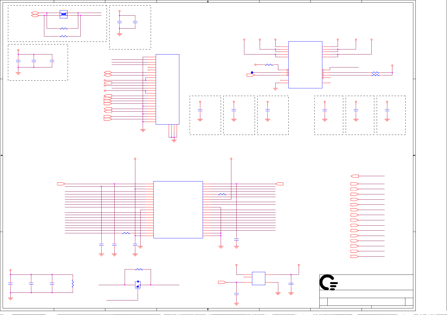Viewport: 447px width, 315px height.
Task: Select the resistor bridging above the MOSFET
Action: click(139, 269)
